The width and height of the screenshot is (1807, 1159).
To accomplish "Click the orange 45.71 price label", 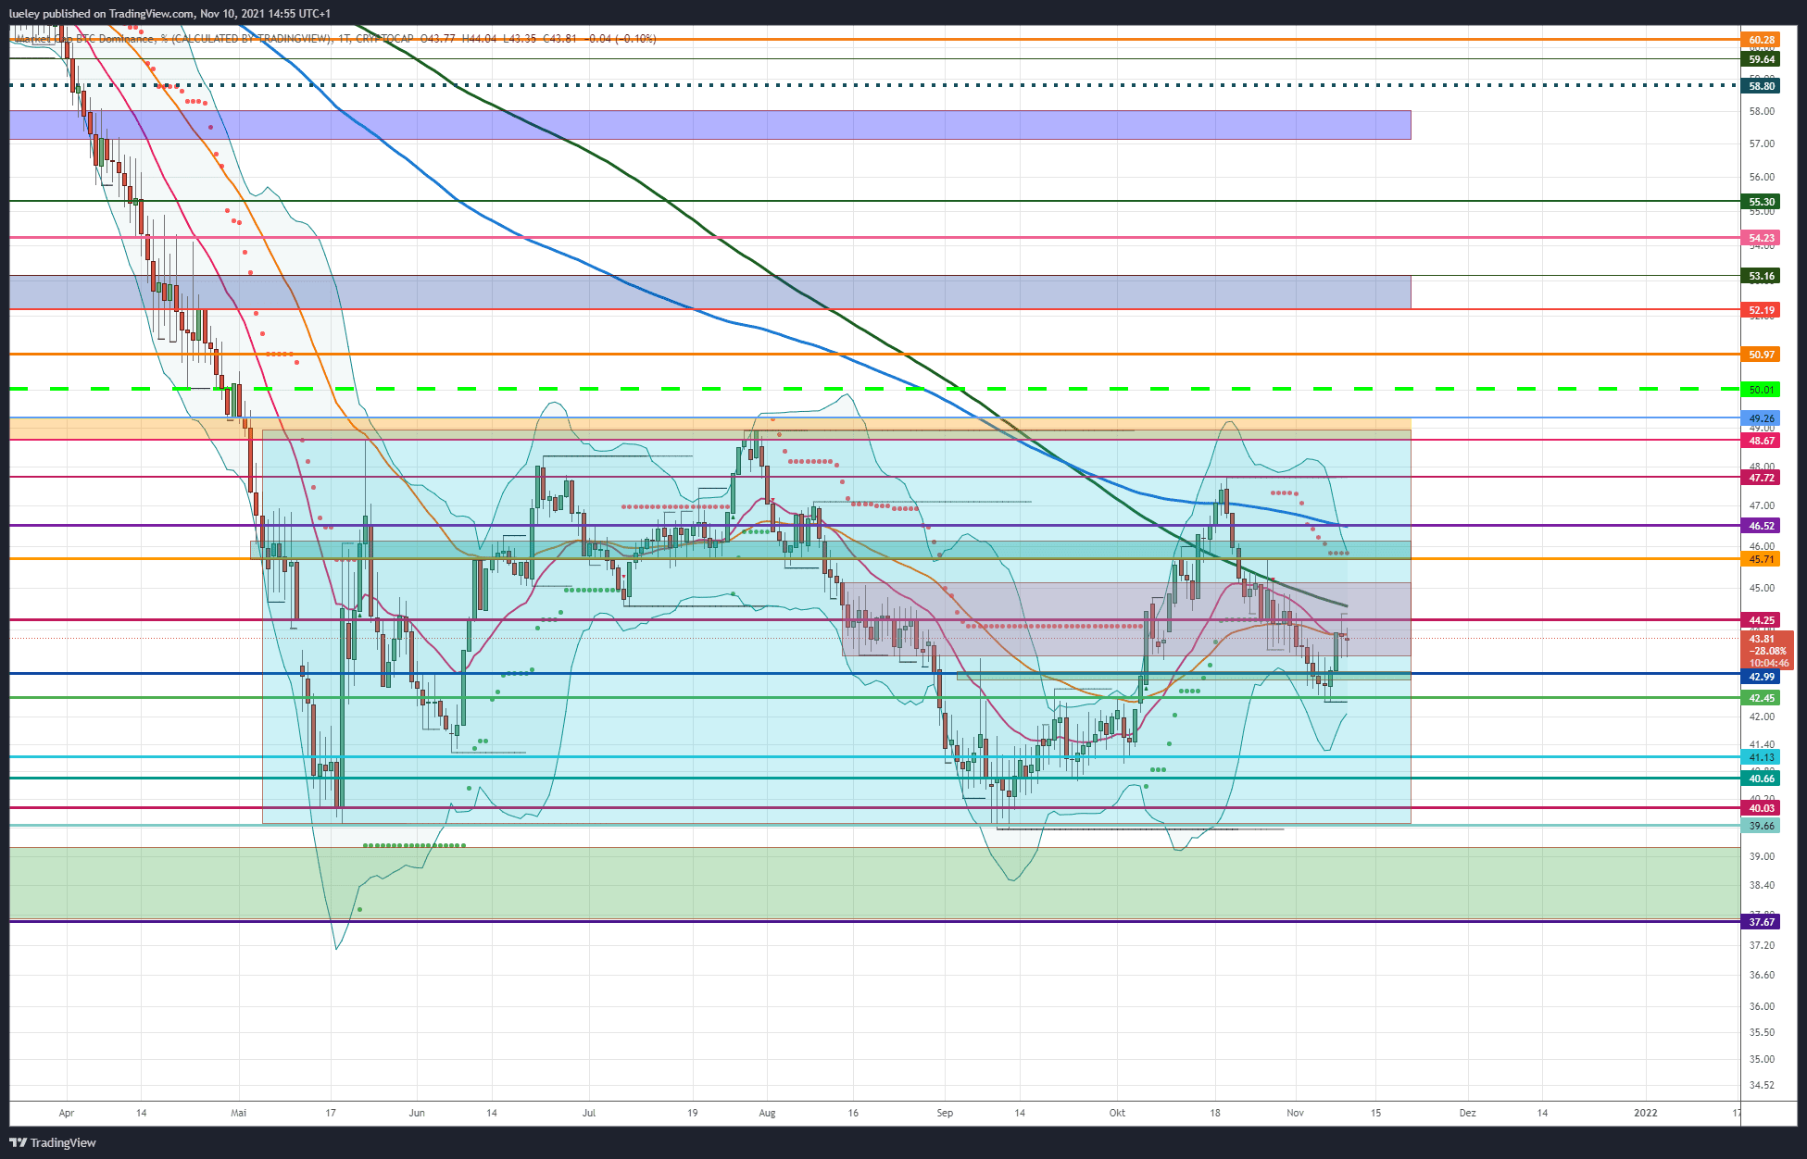I will [x=1762, y=559].
